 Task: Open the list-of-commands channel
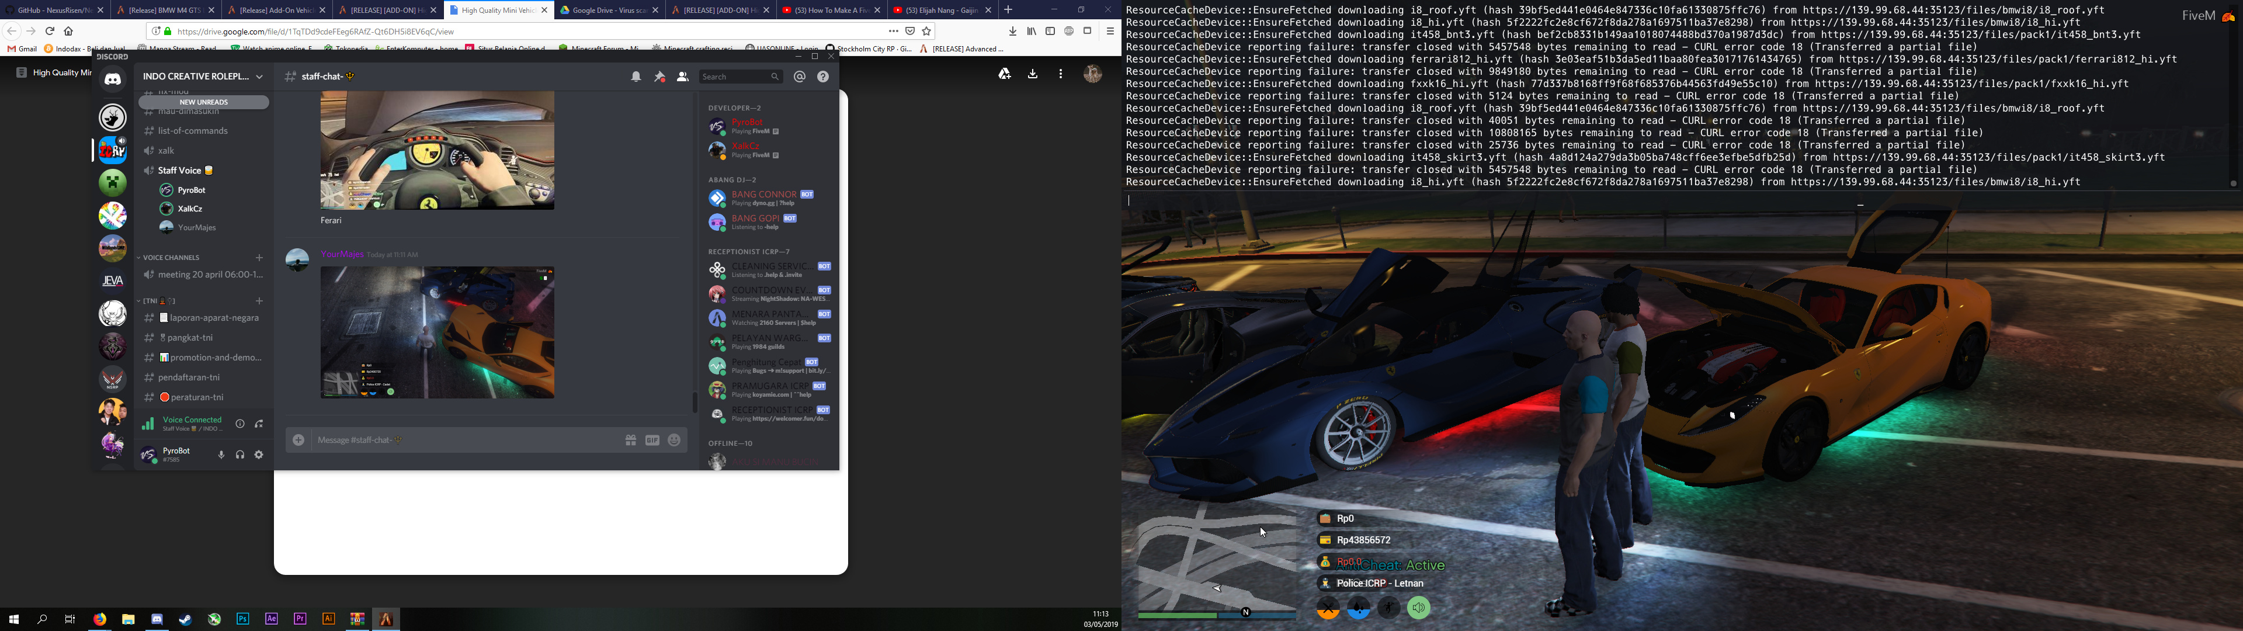pyautogui.click(x=193, y=131)
